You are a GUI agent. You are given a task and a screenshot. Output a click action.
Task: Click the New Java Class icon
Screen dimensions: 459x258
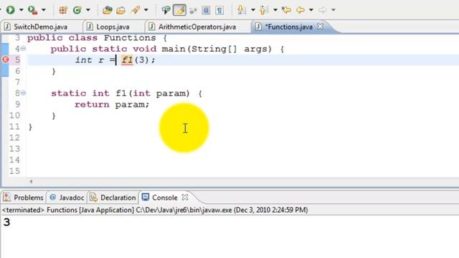click(77, 10)
